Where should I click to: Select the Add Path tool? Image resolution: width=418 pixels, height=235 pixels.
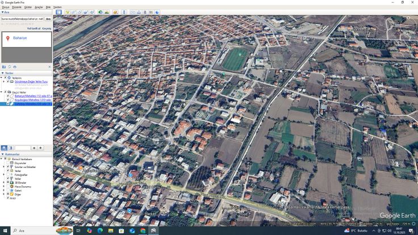[80, 12]
